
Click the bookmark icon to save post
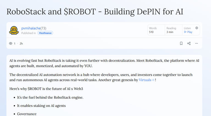(181, 43)
